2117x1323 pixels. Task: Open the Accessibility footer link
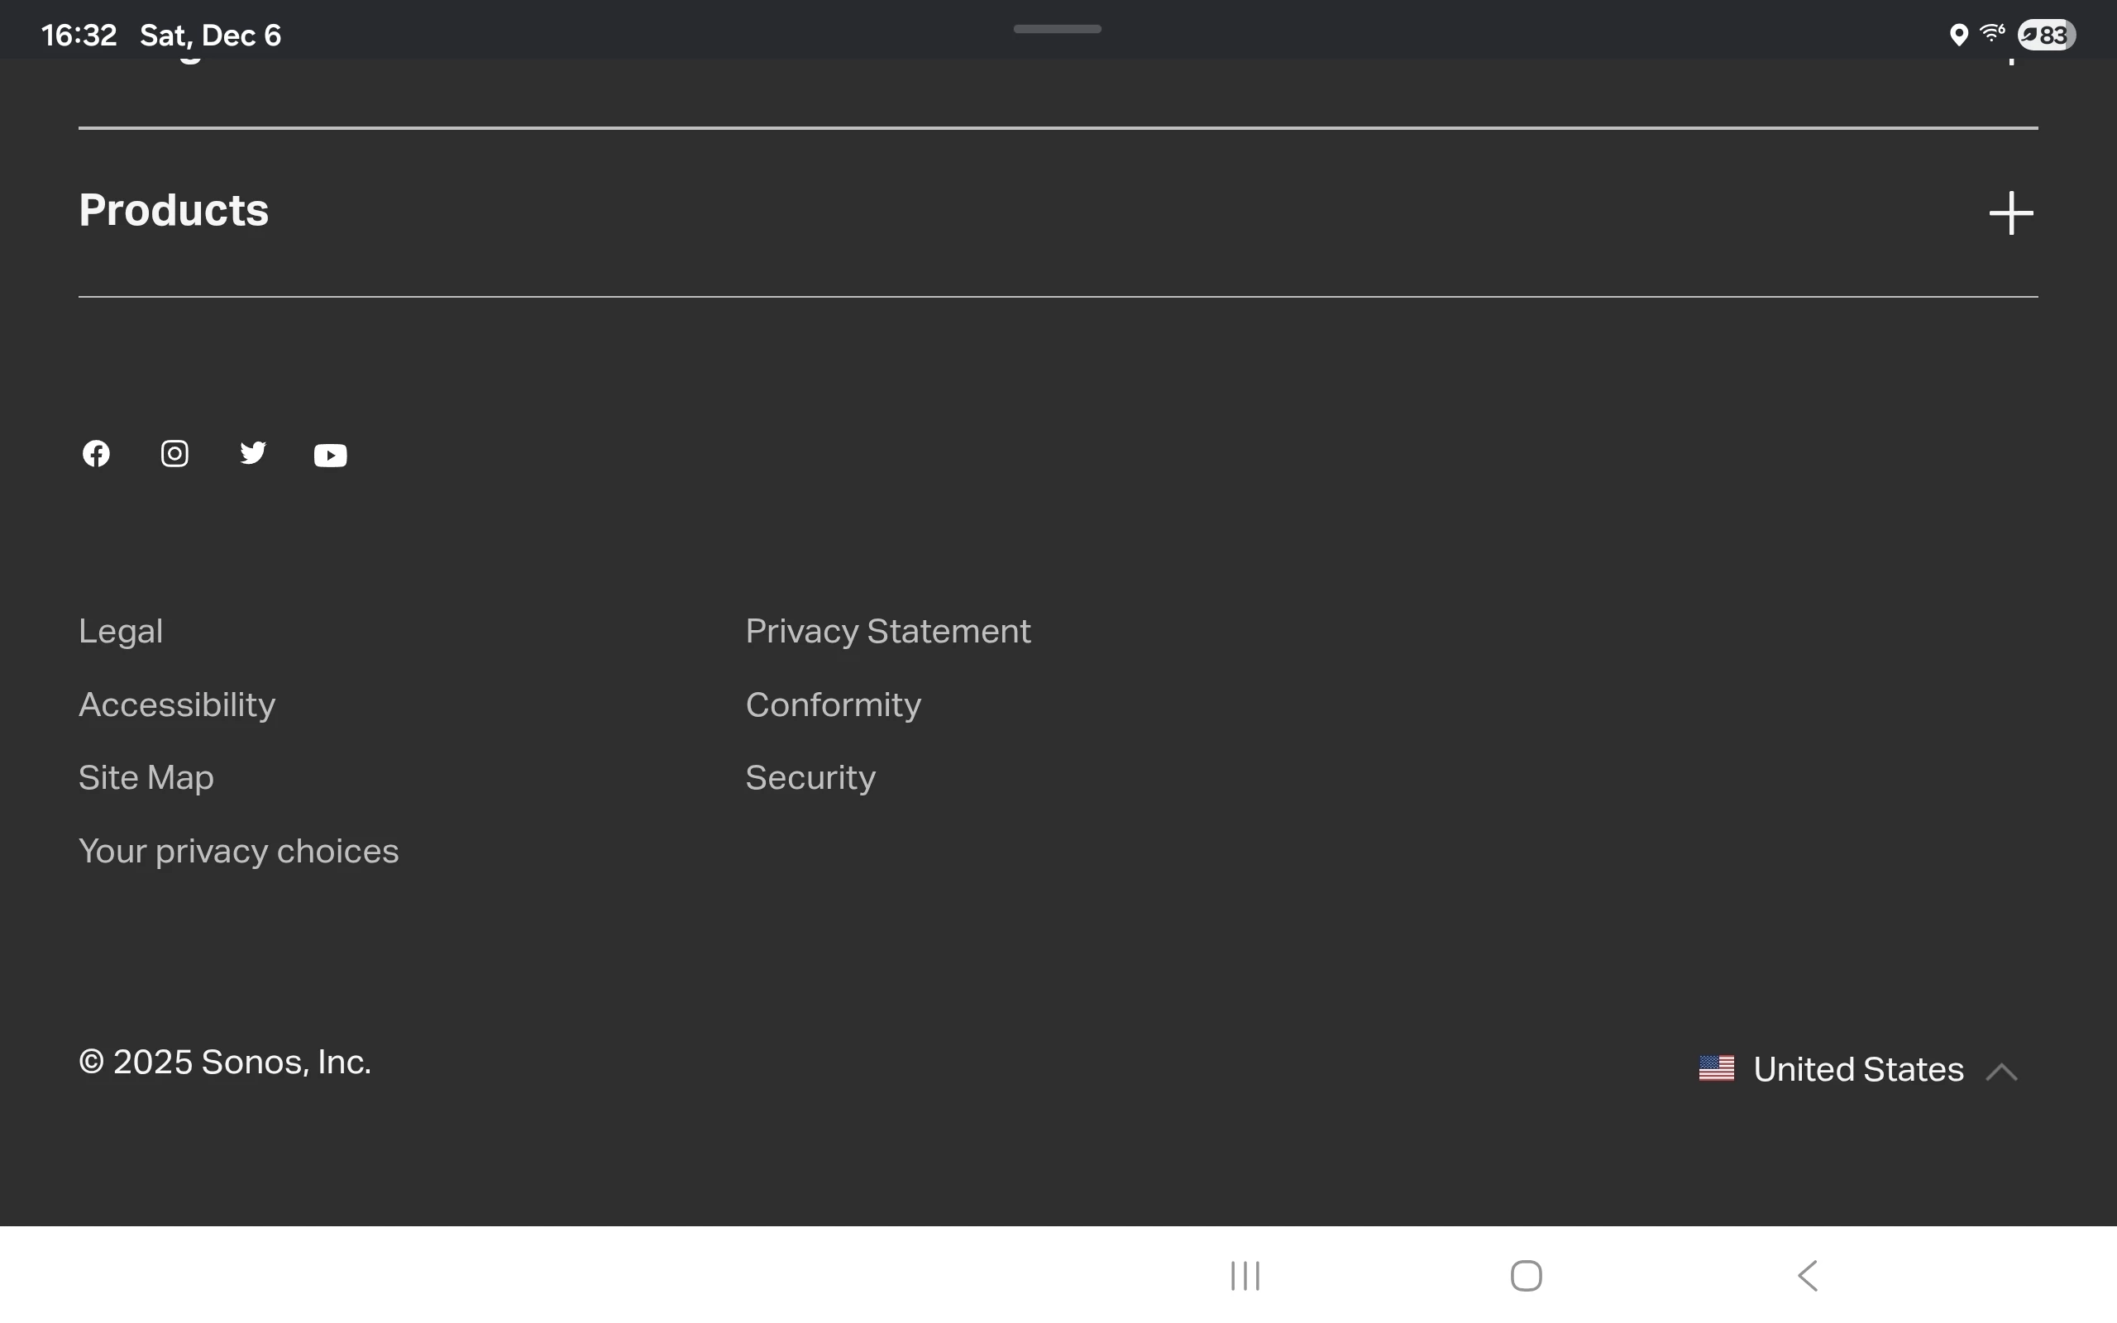tap(177, 704)
